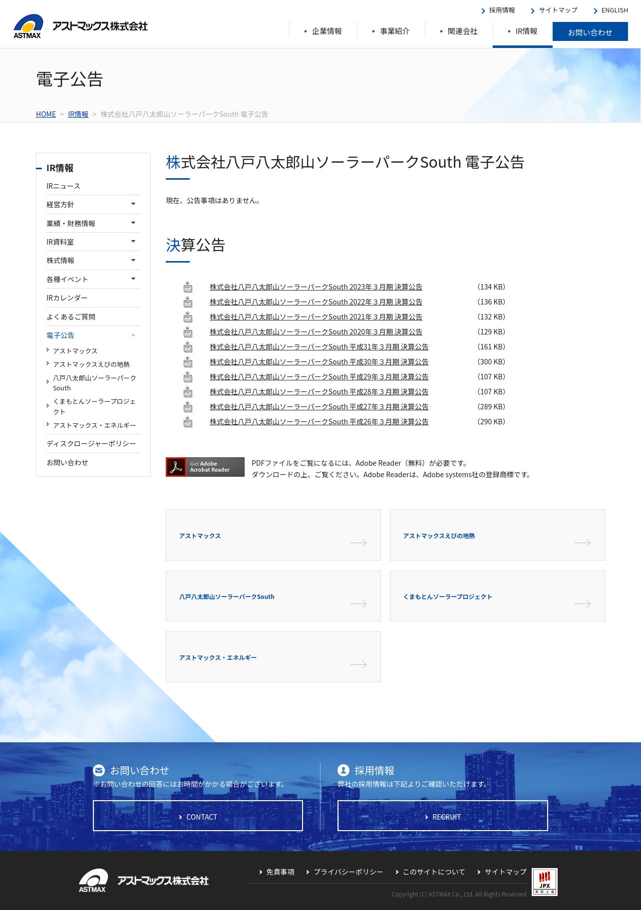The height and width of the screenshot is (910, 641).
Task: Click arrow on くまもとんソーラープロジェクト card
Action: (x=583, y=604)
